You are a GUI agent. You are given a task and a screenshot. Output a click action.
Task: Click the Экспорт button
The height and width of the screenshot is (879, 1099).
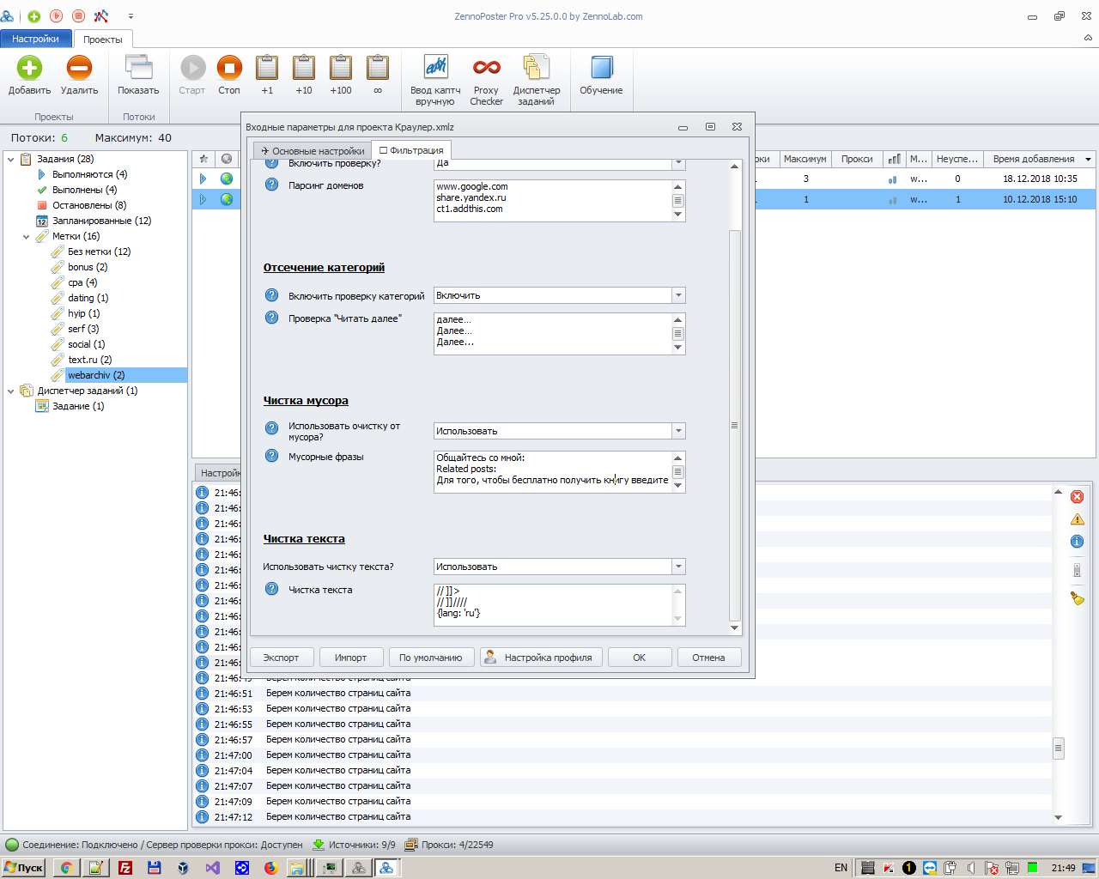pos(281,658)
